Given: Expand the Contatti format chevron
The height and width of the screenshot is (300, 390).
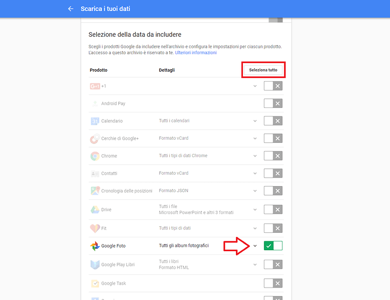Looking at the screenshot, I should [x=255, y=174].
